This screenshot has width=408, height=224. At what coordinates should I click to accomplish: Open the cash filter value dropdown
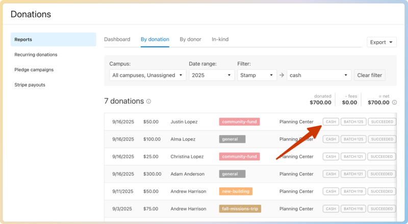(x=319, y=75)
